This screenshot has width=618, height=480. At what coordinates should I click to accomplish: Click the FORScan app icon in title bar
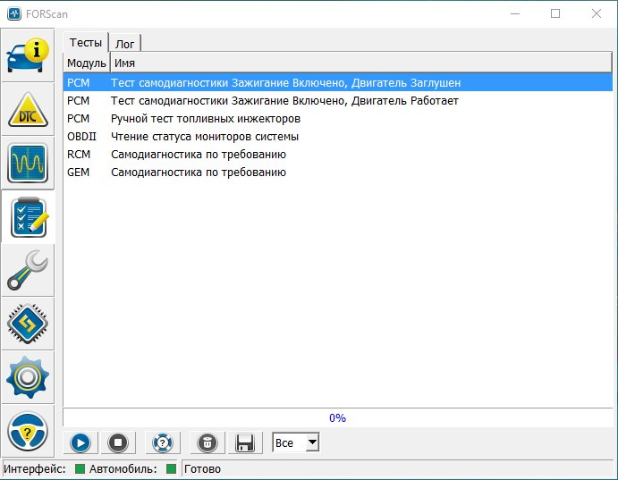coord(14,13)
